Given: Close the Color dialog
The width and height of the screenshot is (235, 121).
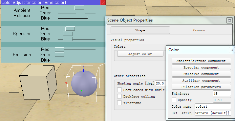Looking at the screenshot, I should point(232,50).
